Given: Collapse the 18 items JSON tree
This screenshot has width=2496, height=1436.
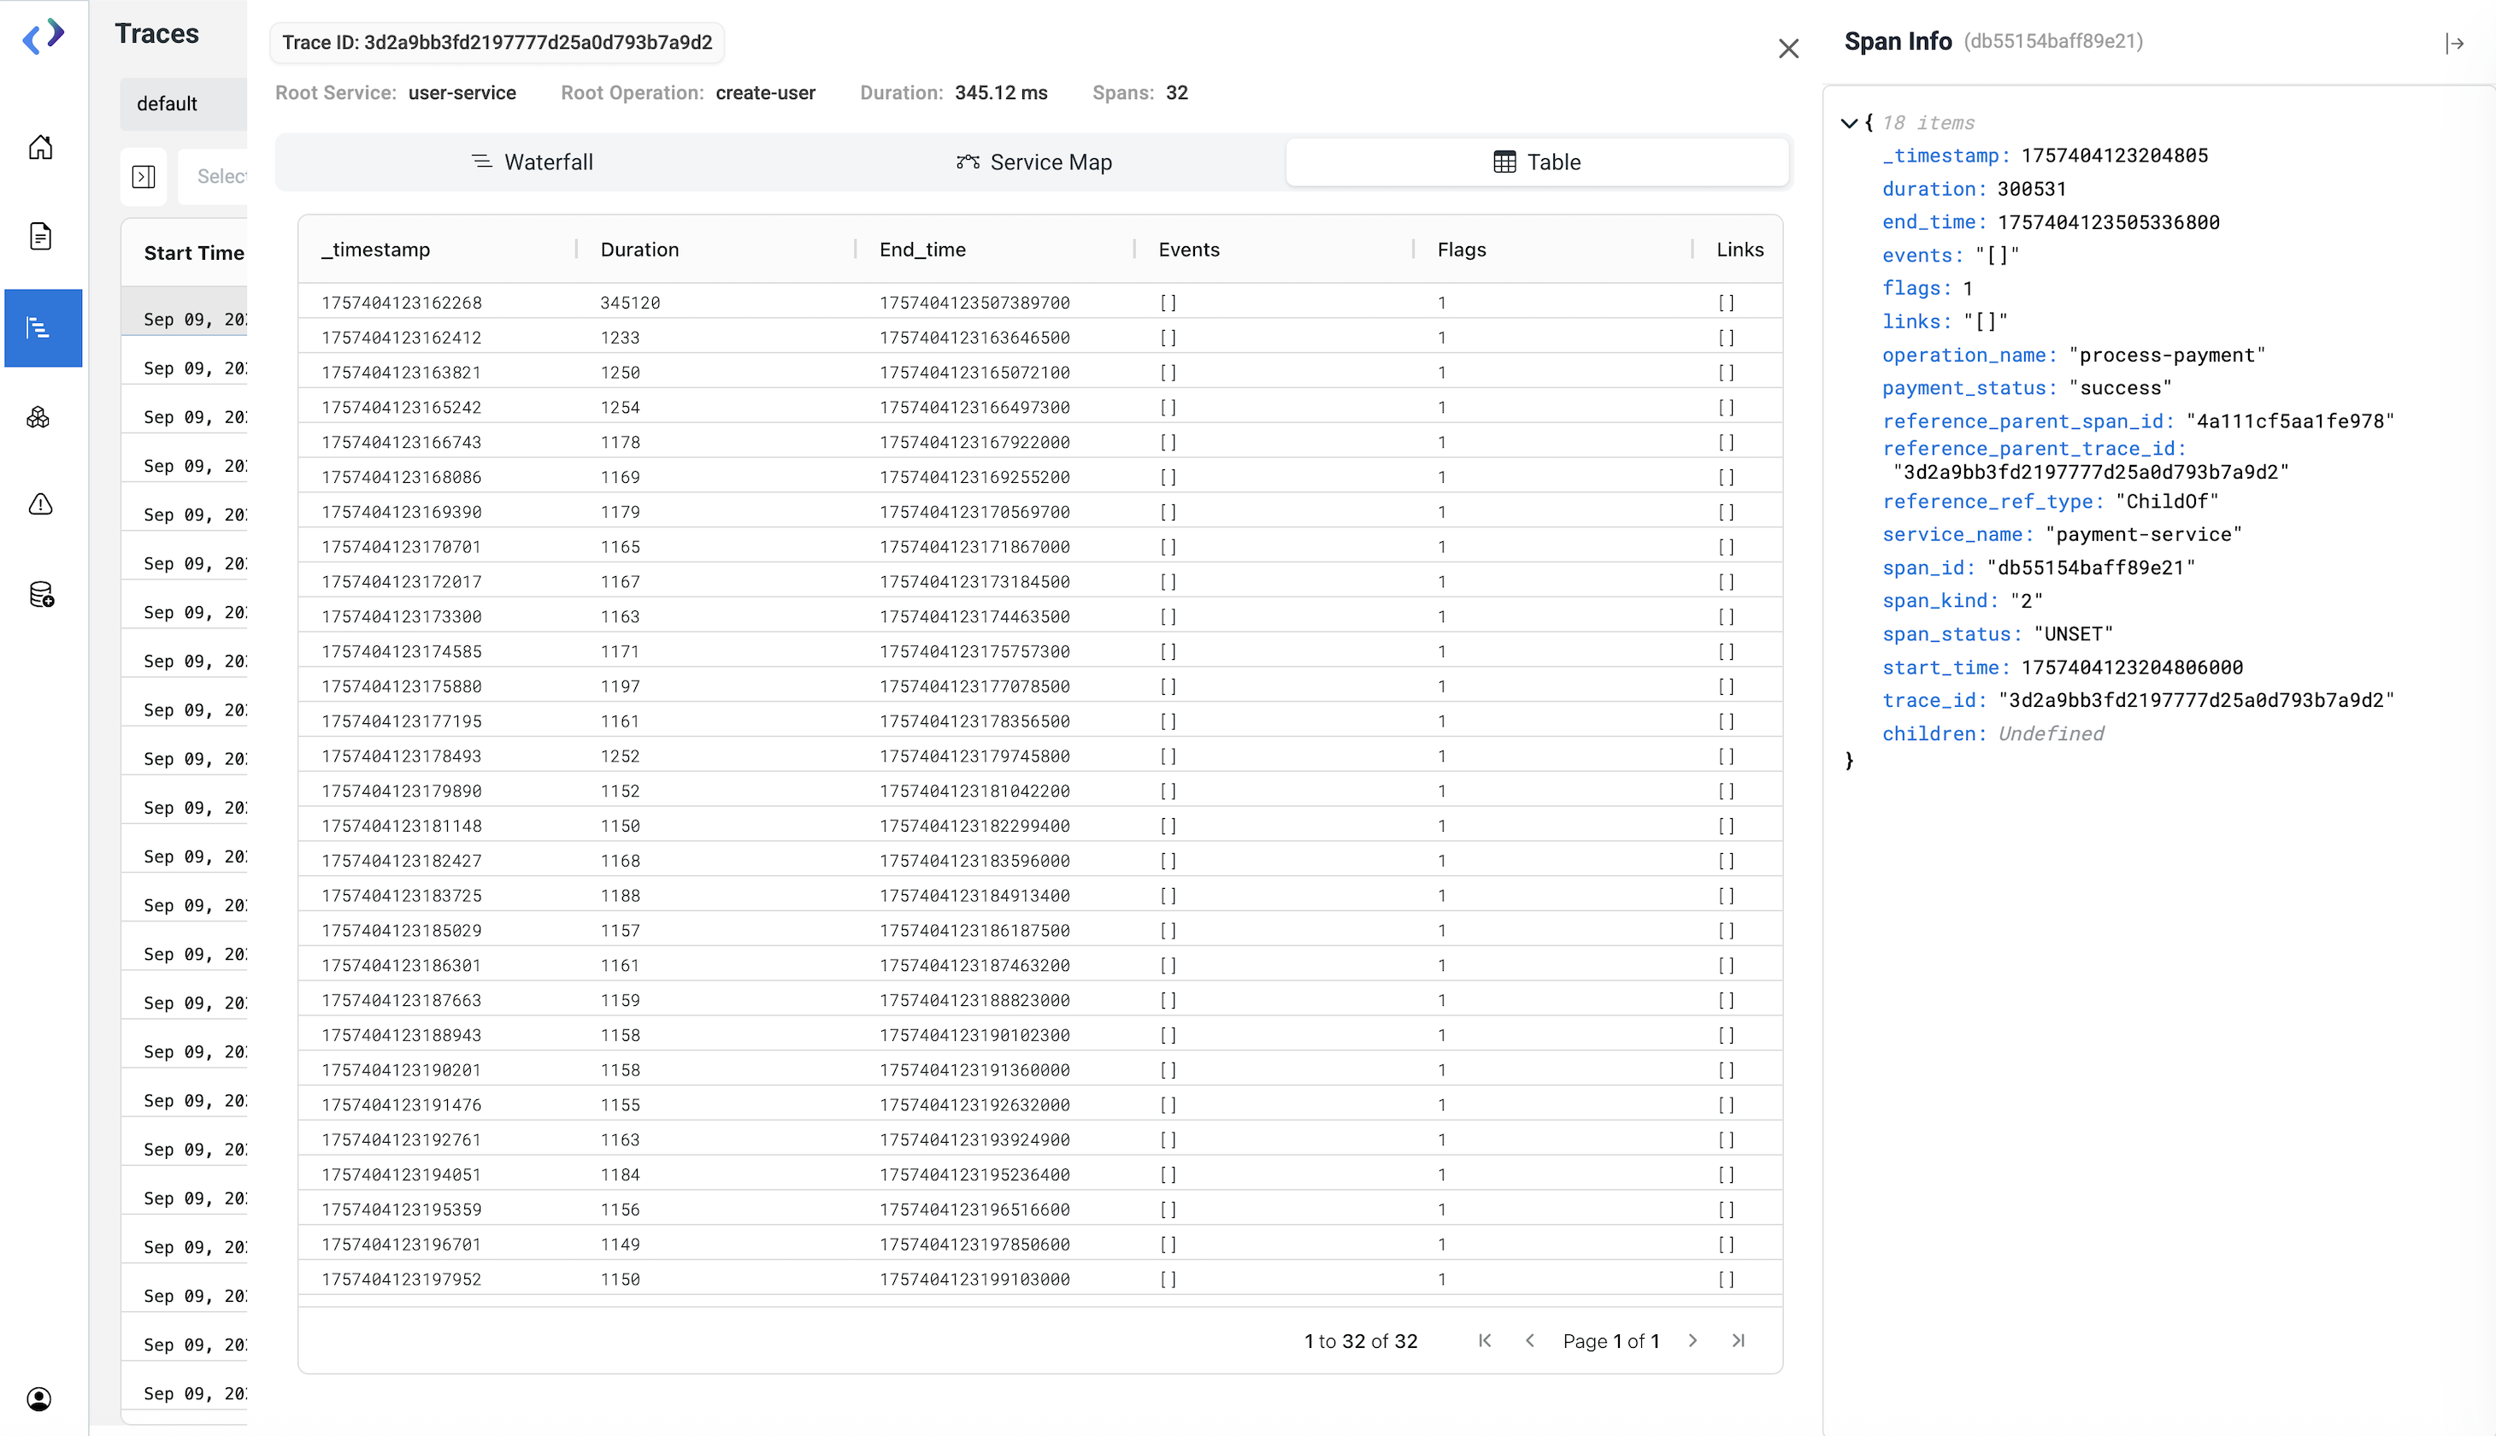Looking at the screenshot, I should [x=1849, y=123].
